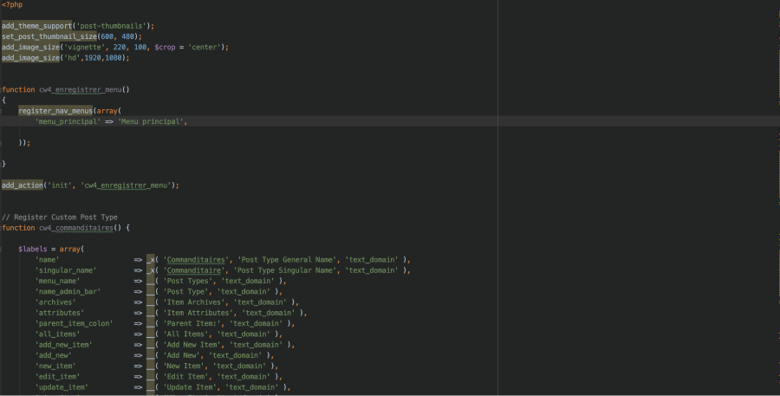Click cw4_enregistrer_menu in the function declaration

click(83, 89)
